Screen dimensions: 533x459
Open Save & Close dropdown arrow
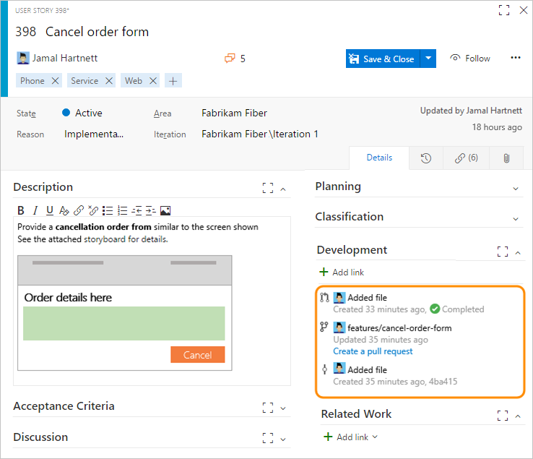[x=428, y=59]
